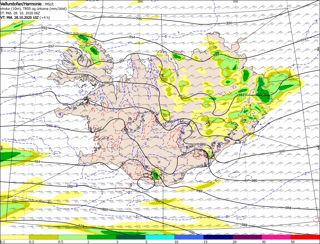Click the light green 0.5–1 legend swatch
Screen dimensions: 320x244
tap(73, 237)
